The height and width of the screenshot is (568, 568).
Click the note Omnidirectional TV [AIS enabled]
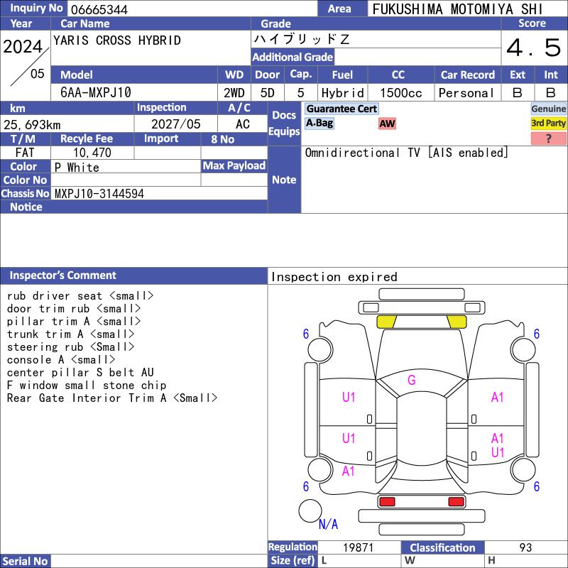(406, 153)
